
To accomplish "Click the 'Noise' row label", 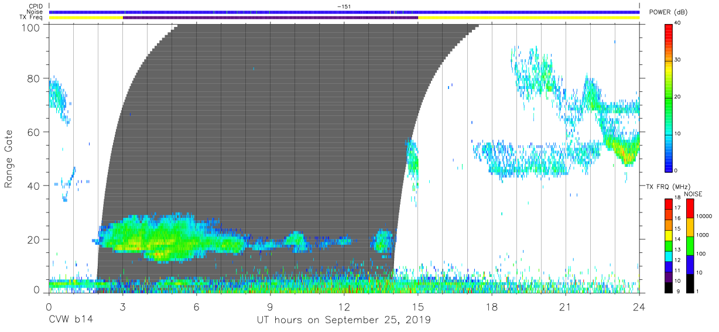I will coord(35,12).
